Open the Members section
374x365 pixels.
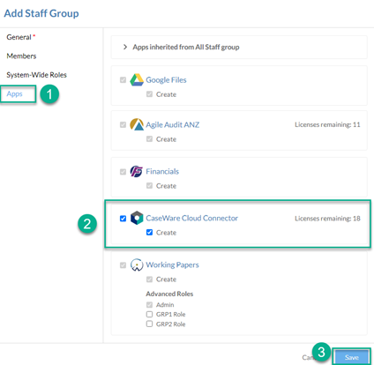pyautogui.click(x=21, y=56)
